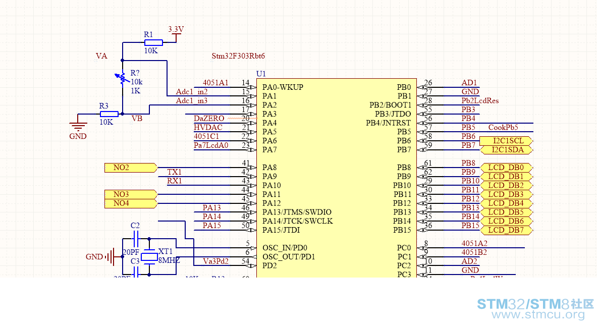This screenshot has height=327, width=597.
Task: Click the GND symbol beside capacitor C2
Action: (110, 256)
